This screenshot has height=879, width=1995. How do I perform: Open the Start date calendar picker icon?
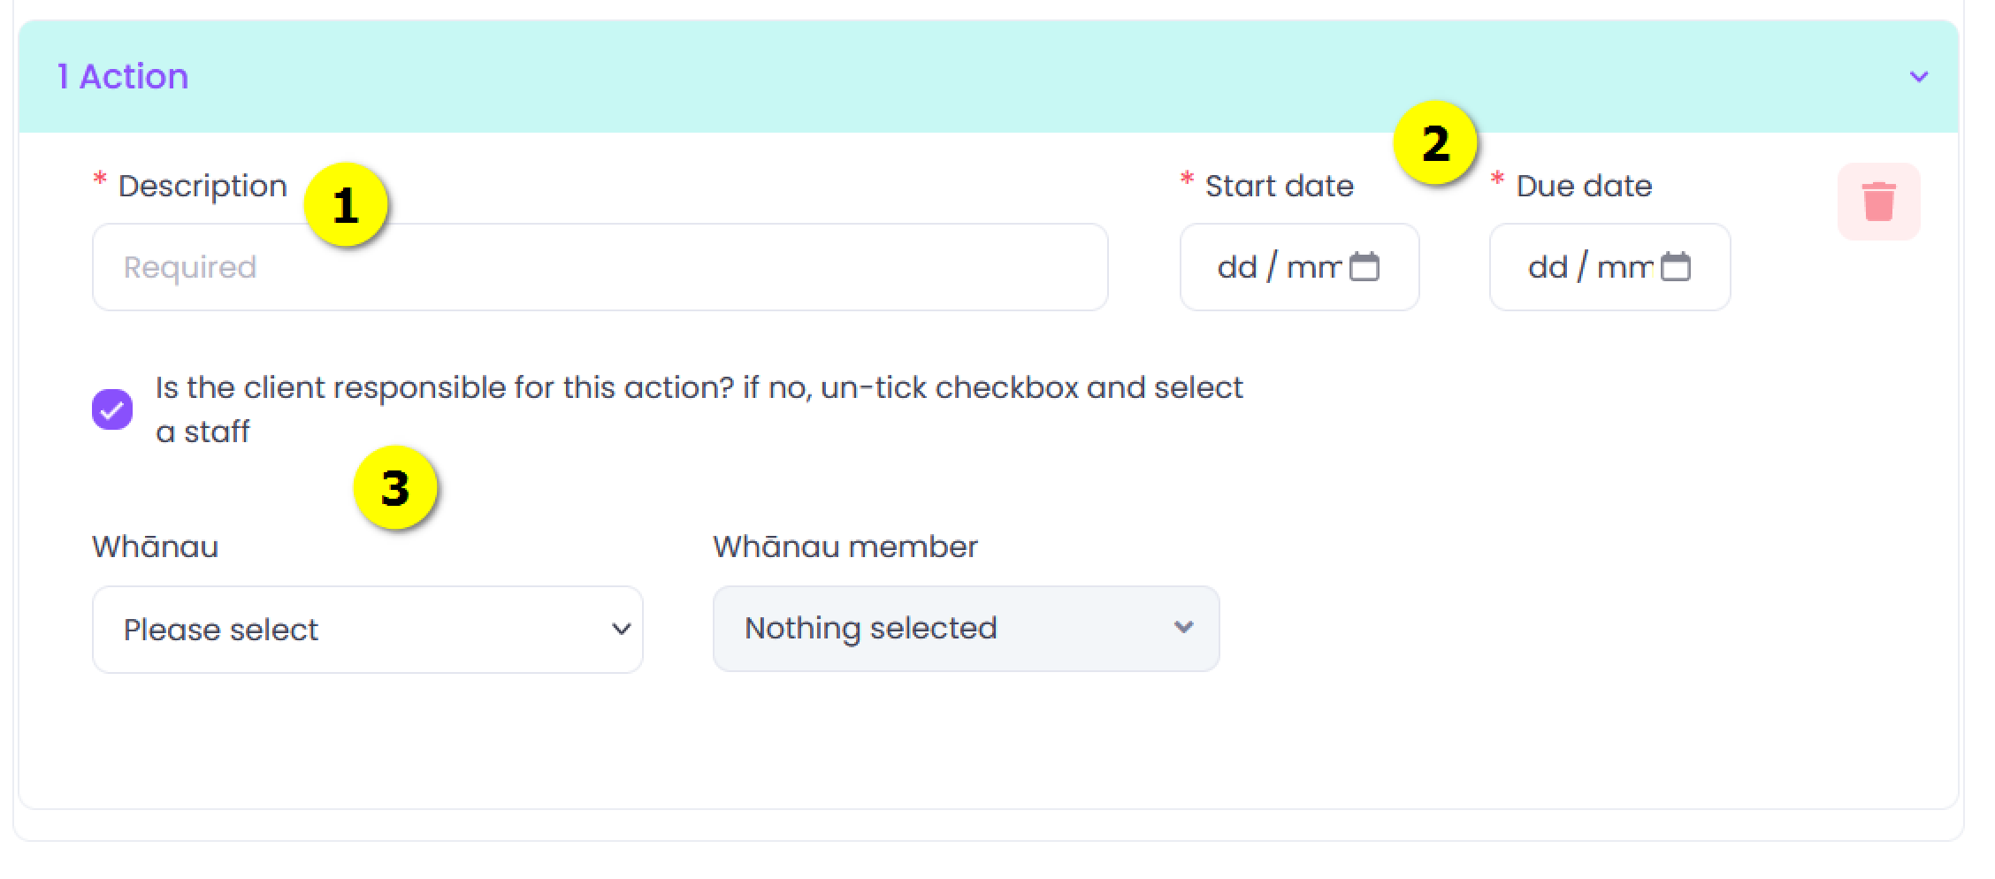[x=1364, y=266]
